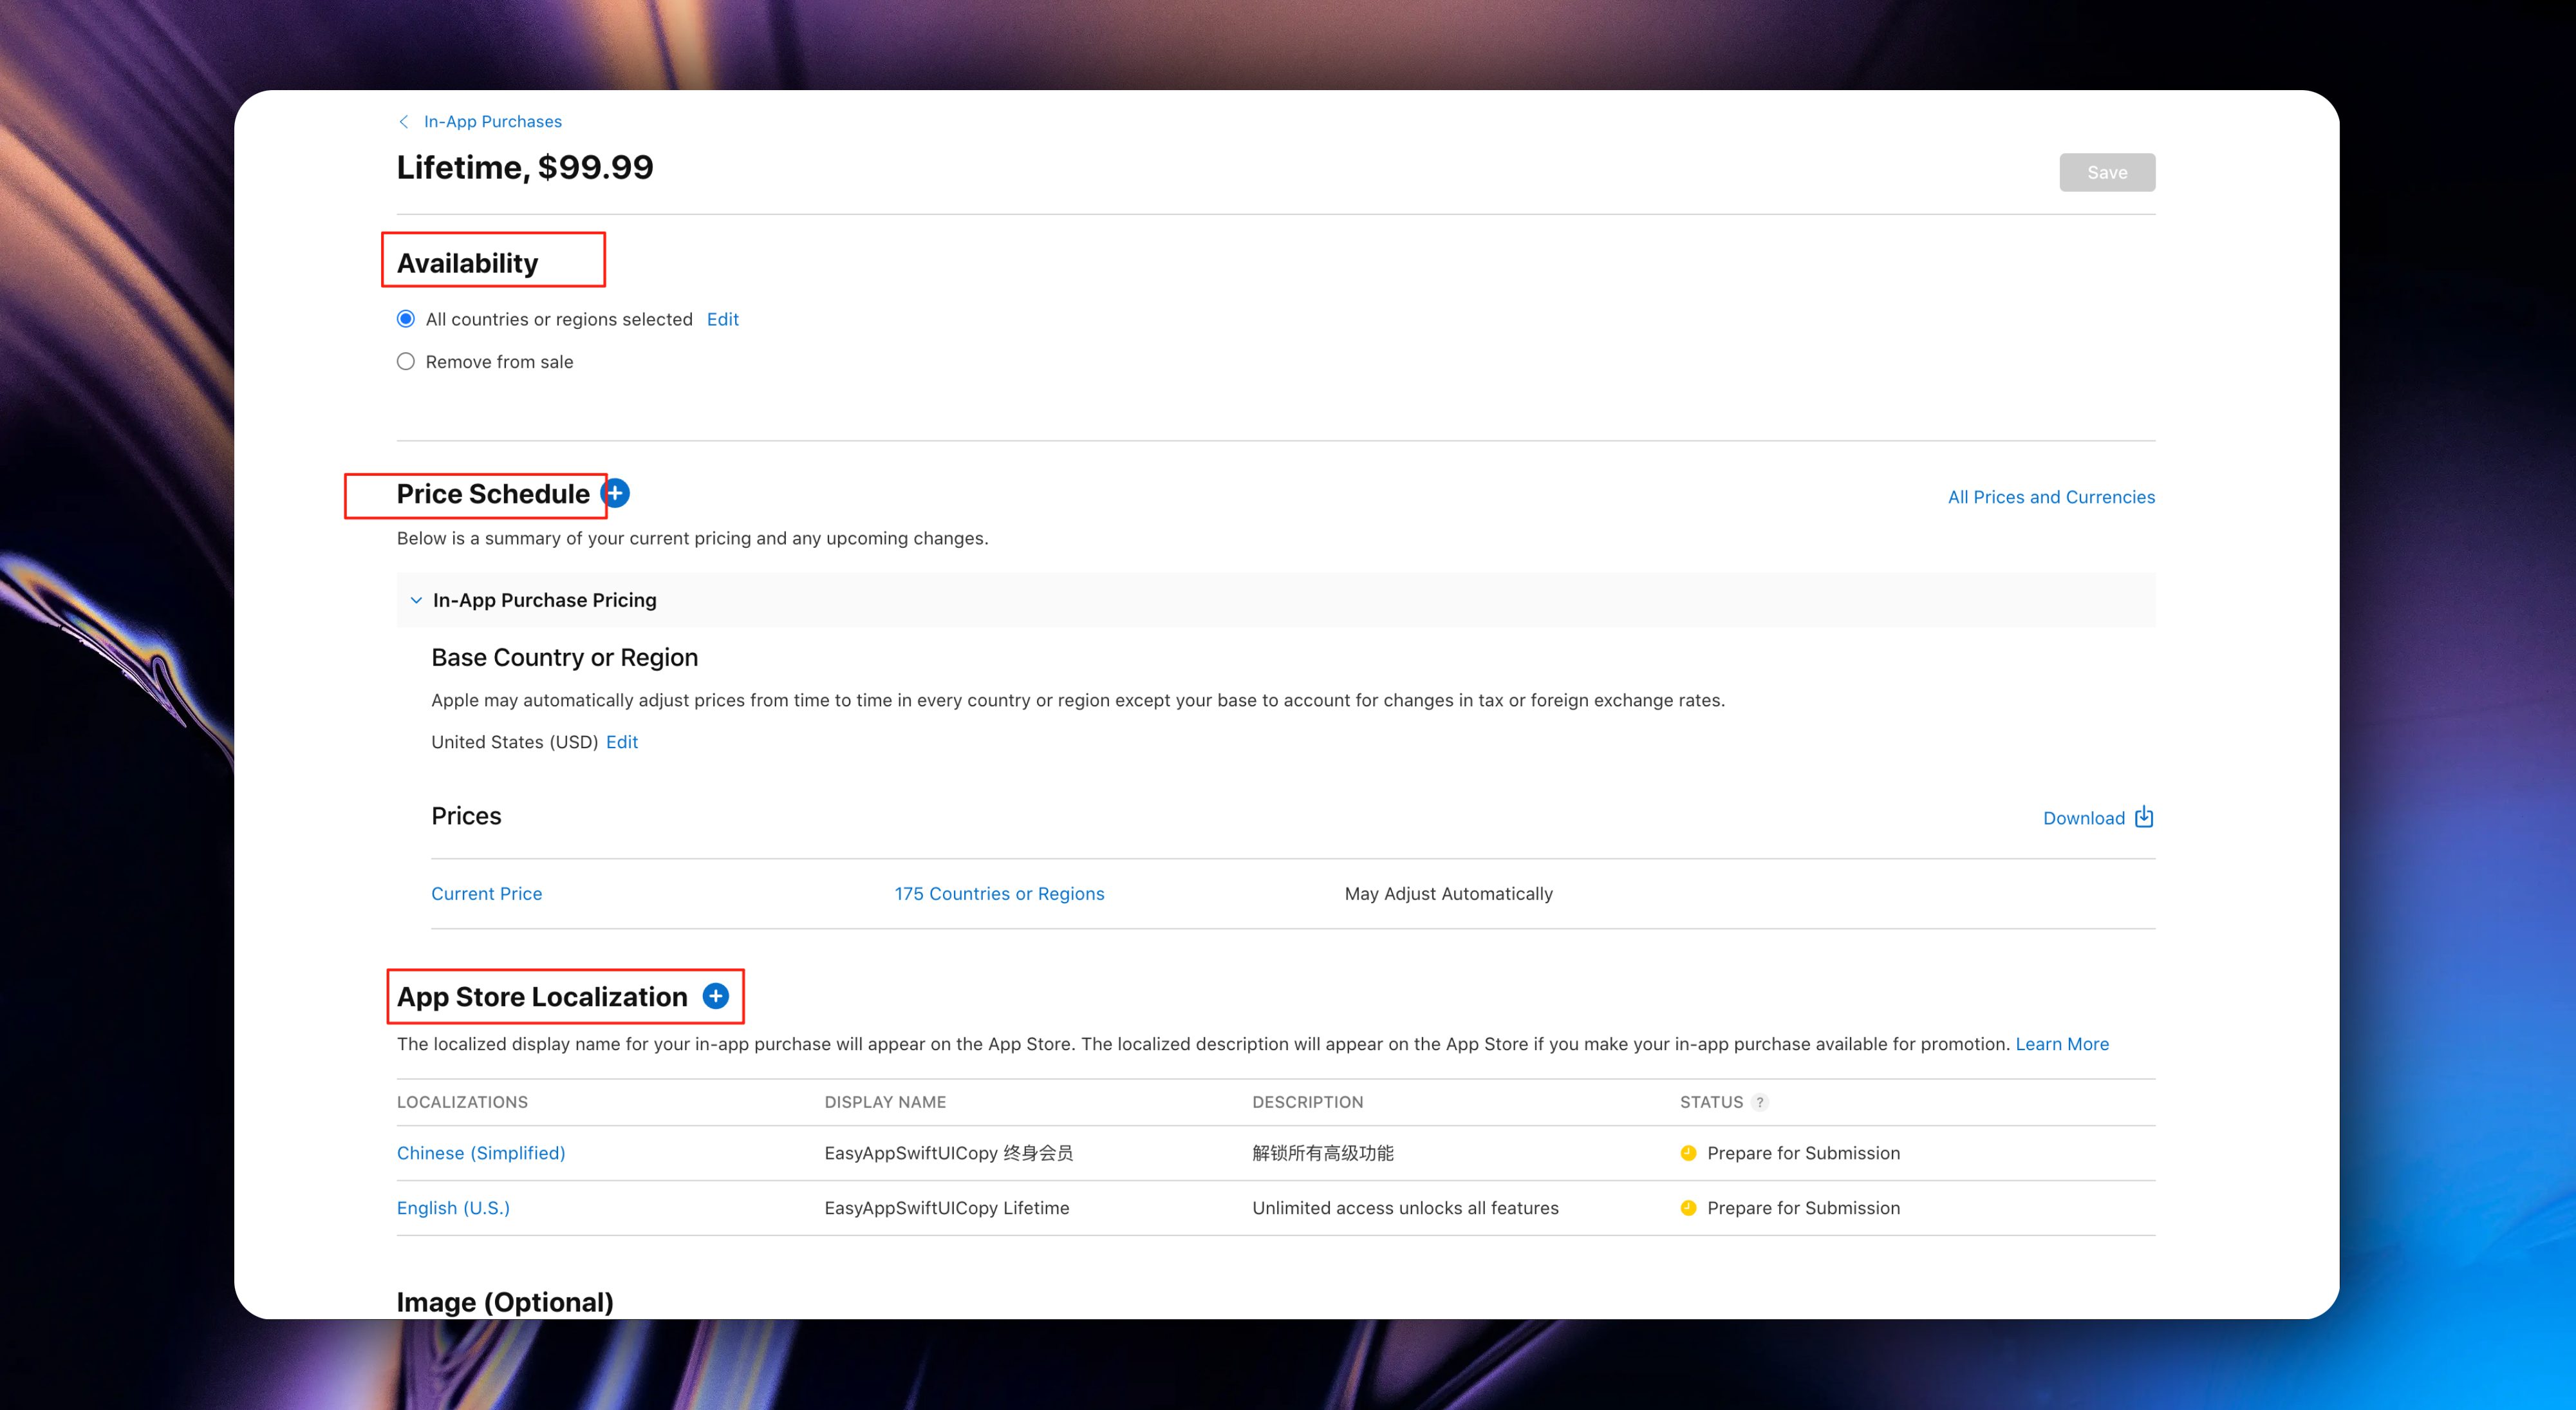This screenshot has height=1410, width=2576.
Task: Collapse the In-App Purchase Pricing section
Action: 416,600
